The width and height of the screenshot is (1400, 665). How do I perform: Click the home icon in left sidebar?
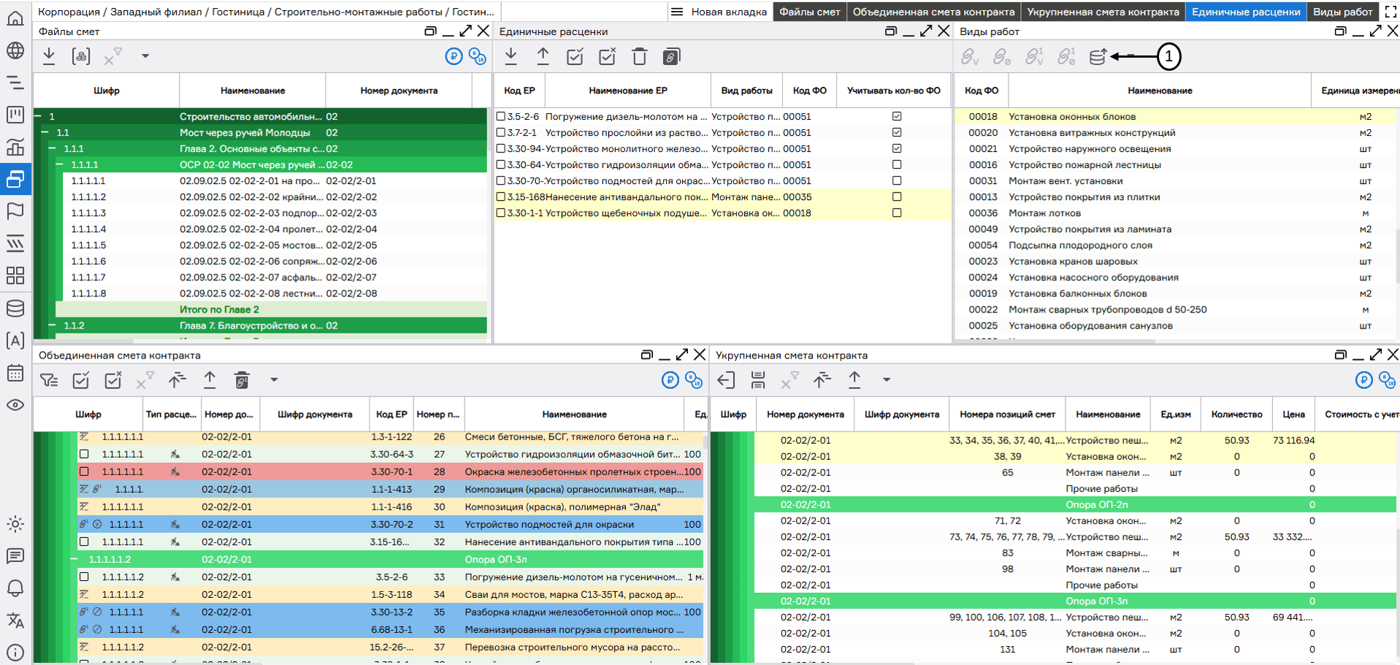tap(15, 18)
